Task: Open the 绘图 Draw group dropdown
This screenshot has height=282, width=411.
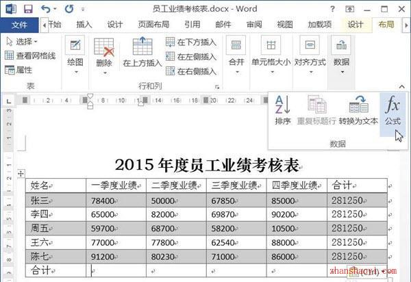Action: pyautogui.click(x=75, y=55)
